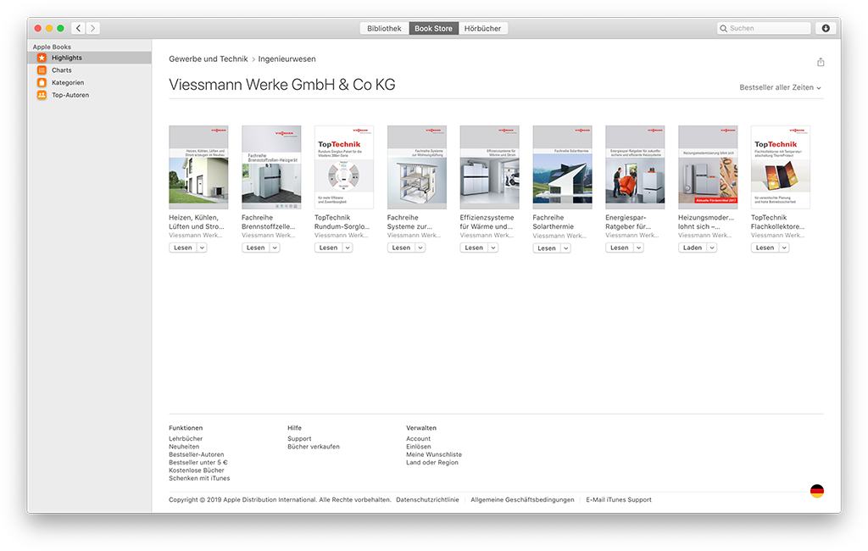This screenshot has width=868, height=551.
Task: Open the Hörbücher tab
Action: [x=482, y=28]
